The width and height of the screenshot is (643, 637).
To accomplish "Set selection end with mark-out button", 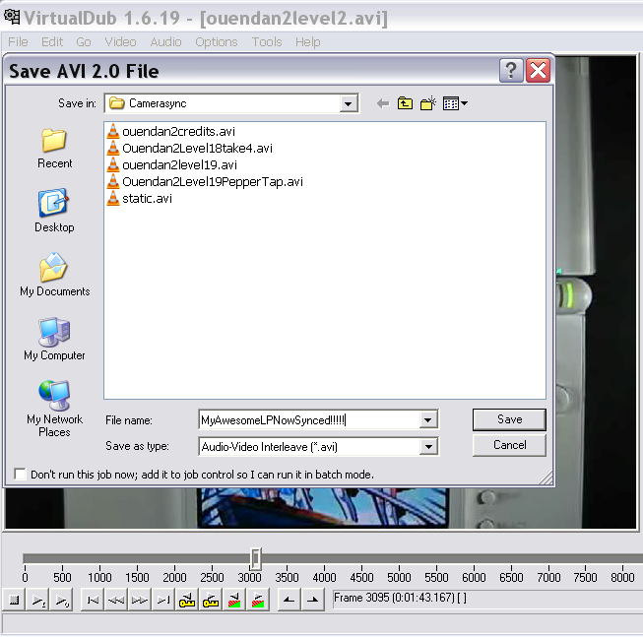I will click(x=313, y=601).
